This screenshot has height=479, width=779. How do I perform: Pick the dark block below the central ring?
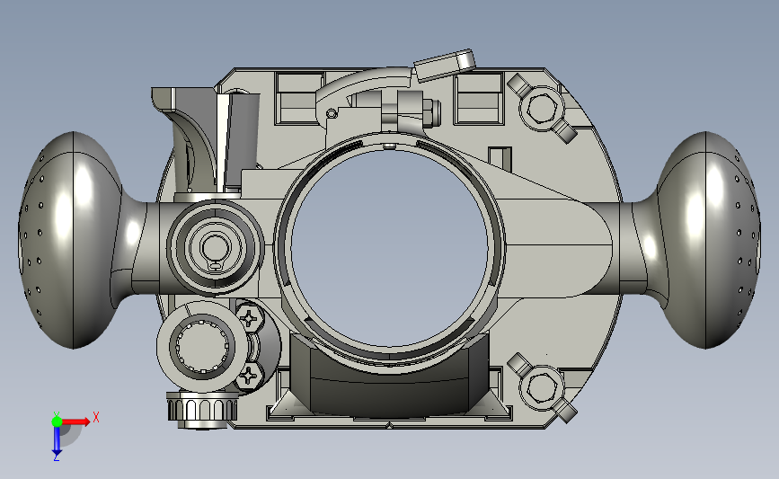coord(388,380)
